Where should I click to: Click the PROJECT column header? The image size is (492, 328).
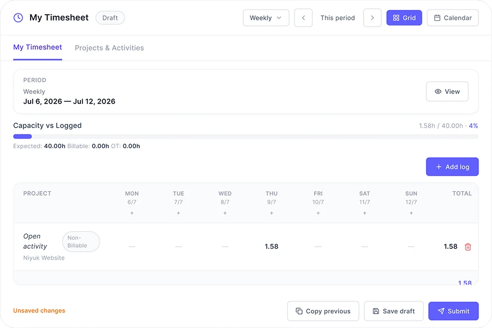coord(37,193)
